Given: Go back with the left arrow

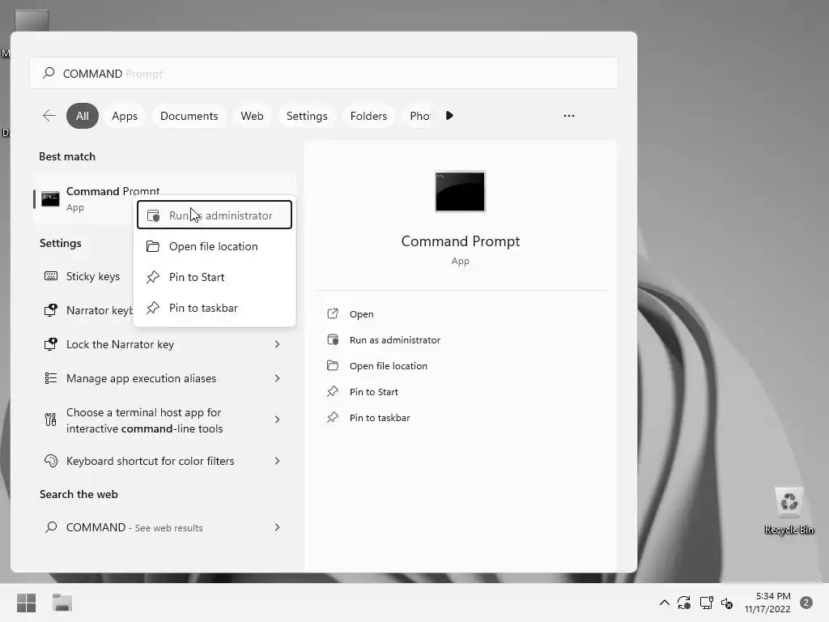Looking at the screenshot, I should coord(49,116).
